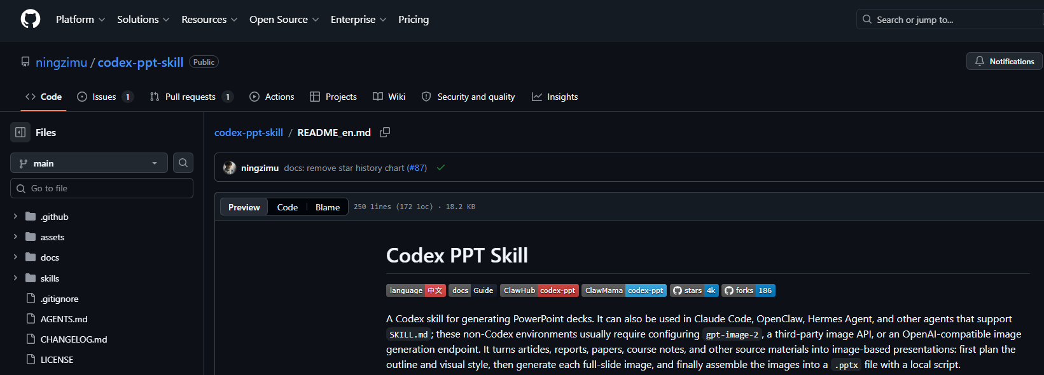Select the Preview view button

[244, 207]
